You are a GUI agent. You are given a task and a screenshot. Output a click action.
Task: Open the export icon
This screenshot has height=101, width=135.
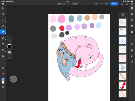[122, 3]
